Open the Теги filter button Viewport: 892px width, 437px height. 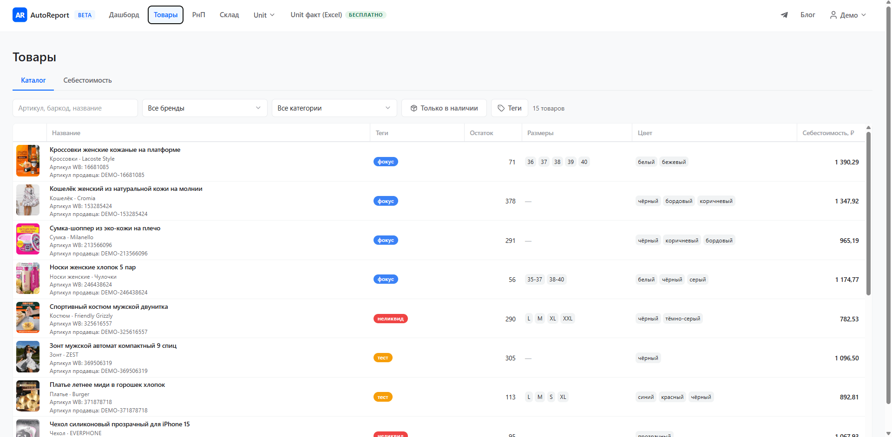click(509, 108)
